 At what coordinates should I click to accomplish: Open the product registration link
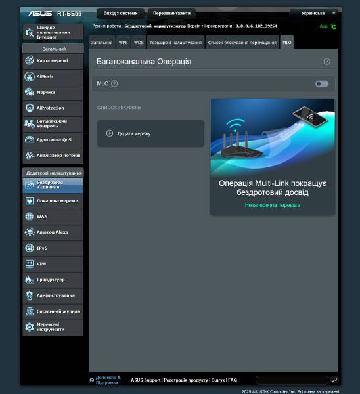[186, 380]
